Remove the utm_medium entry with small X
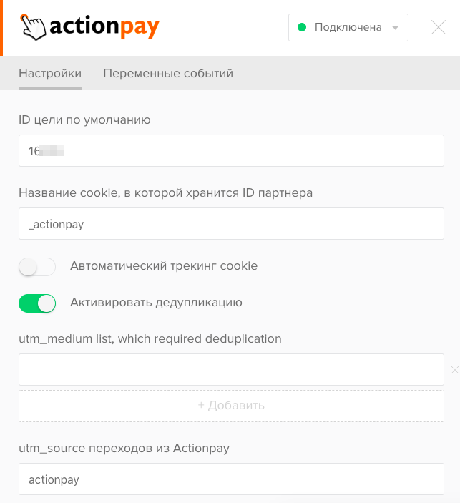Screen dimensions: 460x503 click(x=455, y=370)
